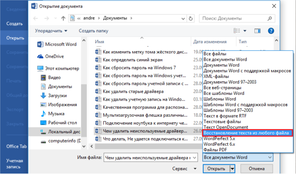
Task: Go up one folder level
Action: click(63, 18)
